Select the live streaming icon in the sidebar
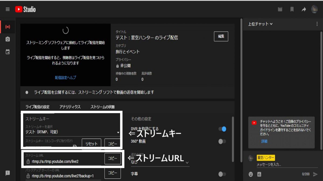Image resolution: width=323 pixels, height=181 pixels. coord(8,27)
